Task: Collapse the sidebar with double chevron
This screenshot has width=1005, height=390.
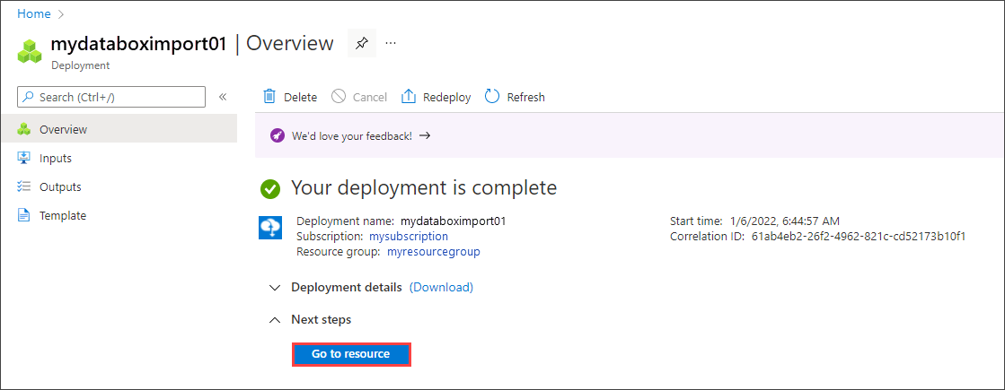Action: coord(223,97)
